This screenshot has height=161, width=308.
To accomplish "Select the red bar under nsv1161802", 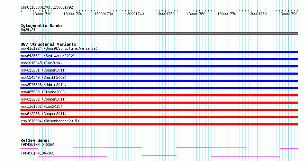I will coord(159,110).
